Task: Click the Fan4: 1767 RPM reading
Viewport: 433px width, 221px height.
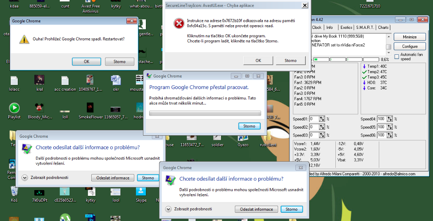Action: pyautogui.click(x=307, y=99)
